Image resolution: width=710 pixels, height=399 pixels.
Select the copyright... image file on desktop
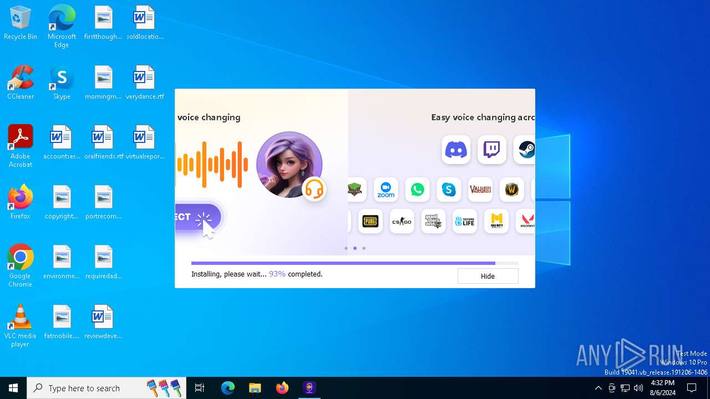coord(62,203)
